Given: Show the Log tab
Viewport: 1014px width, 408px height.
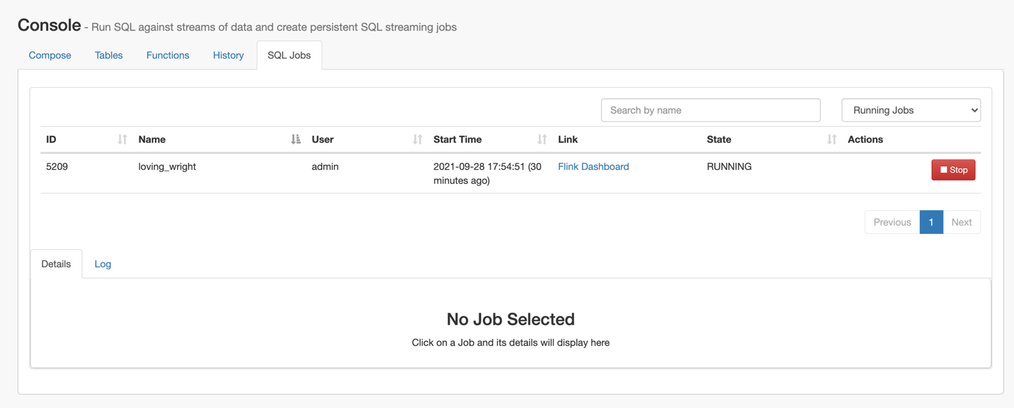Looking at the screenshot, I should click(103, 264).
